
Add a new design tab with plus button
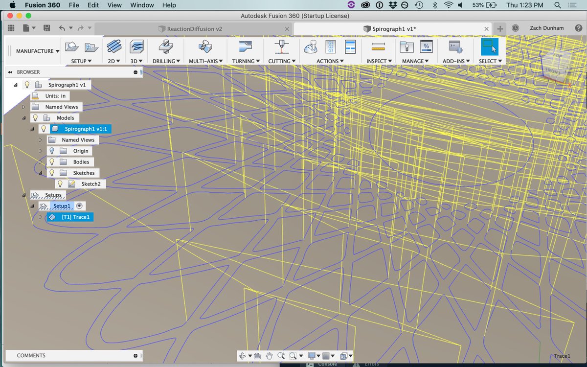[500, 29]
